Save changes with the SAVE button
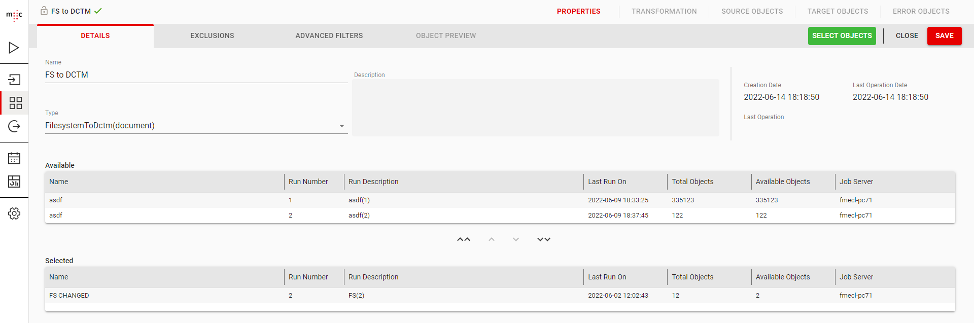 click(x=944, y=35)
